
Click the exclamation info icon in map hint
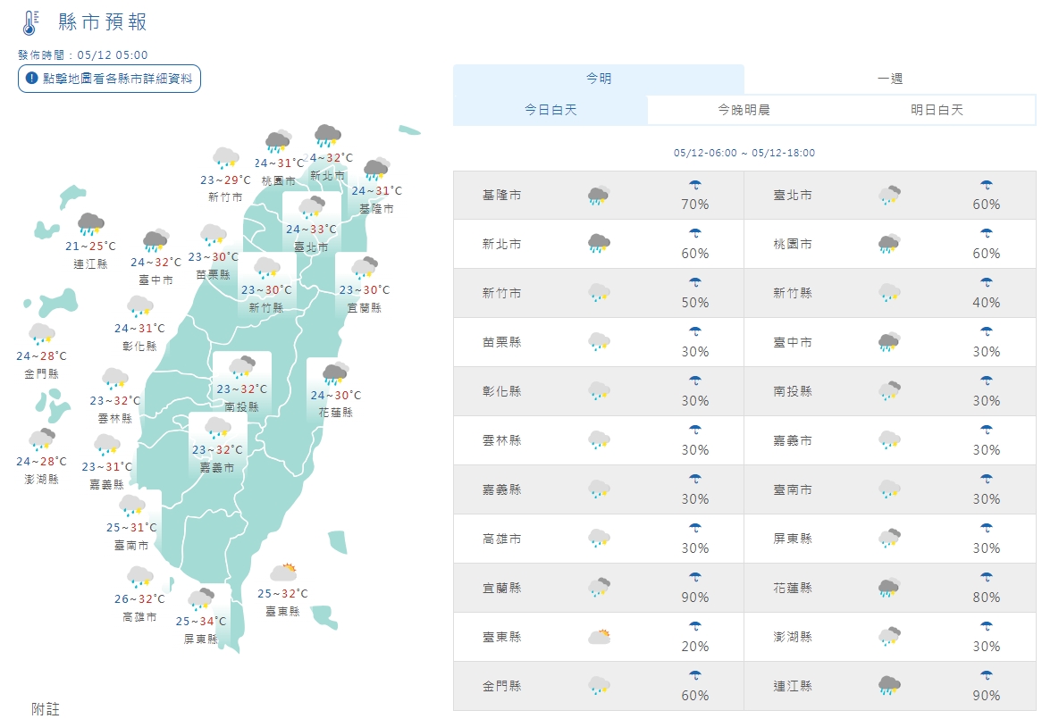pos(31,79)
